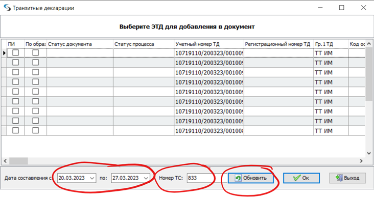
Task: Sort by Статус документа column header
Action: [80, 44]
